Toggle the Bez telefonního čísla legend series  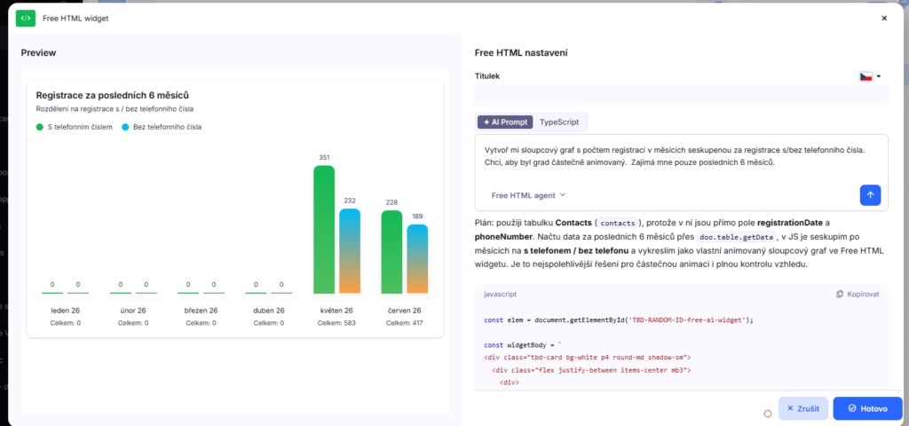(x=162, y=126)
